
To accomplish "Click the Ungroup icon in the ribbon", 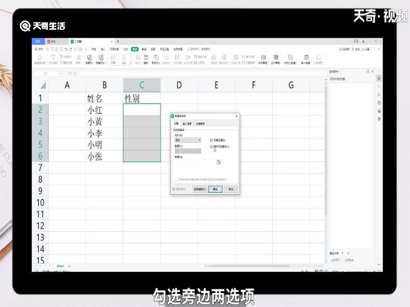I will [x=224, y=57].
